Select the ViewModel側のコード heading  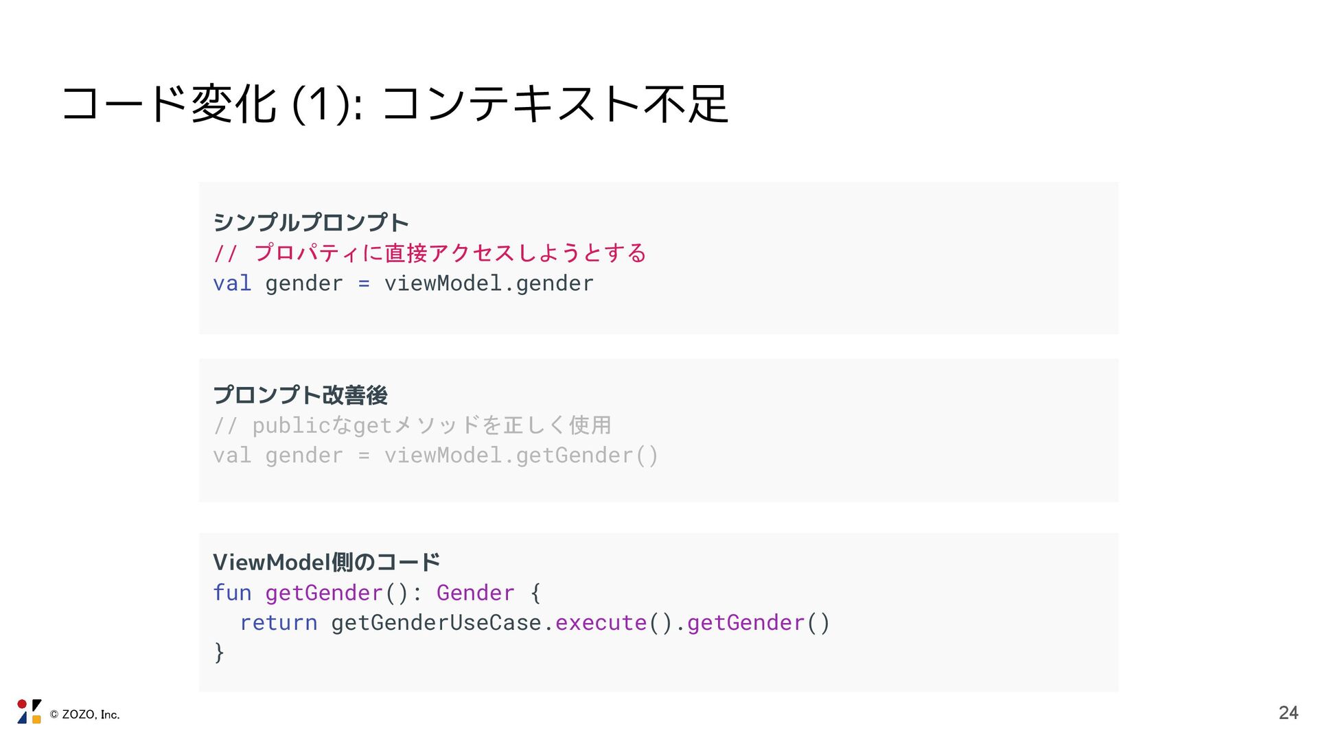point(326,563)
